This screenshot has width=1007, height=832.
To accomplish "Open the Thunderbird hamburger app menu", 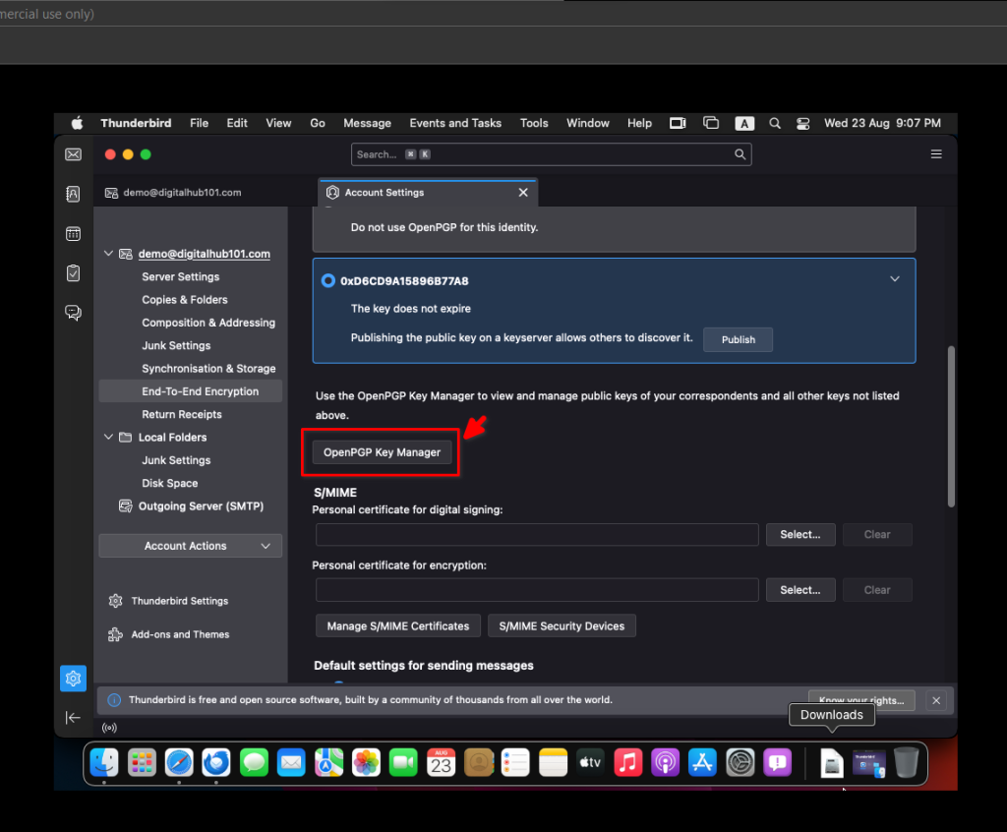I will (x=936, y=154).
